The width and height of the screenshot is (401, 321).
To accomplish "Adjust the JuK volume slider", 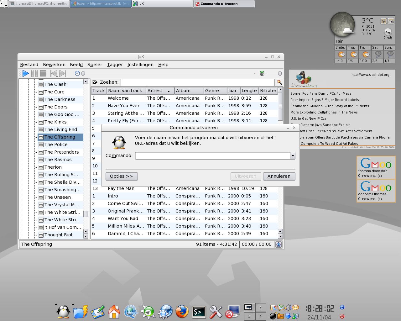I will coord(274,73).
